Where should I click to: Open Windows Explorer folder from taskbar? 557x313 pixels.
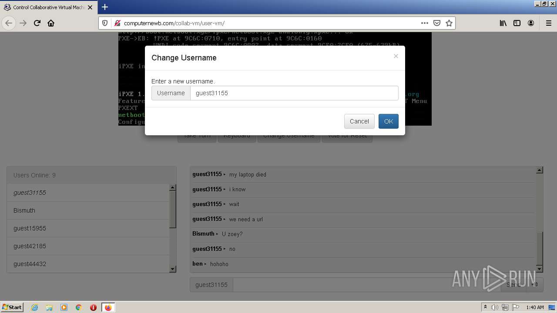tap(49, 307)
